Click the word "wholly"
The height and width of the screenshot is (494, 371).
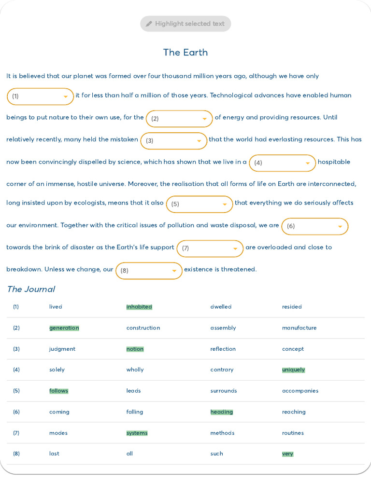click(135, 370)
